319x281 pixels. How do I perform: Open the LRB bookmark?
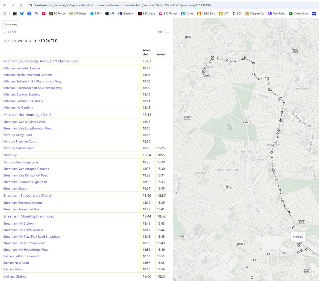110,13
